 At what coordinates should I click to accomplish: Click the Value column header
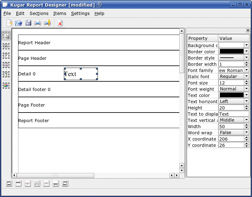(234, 38)
